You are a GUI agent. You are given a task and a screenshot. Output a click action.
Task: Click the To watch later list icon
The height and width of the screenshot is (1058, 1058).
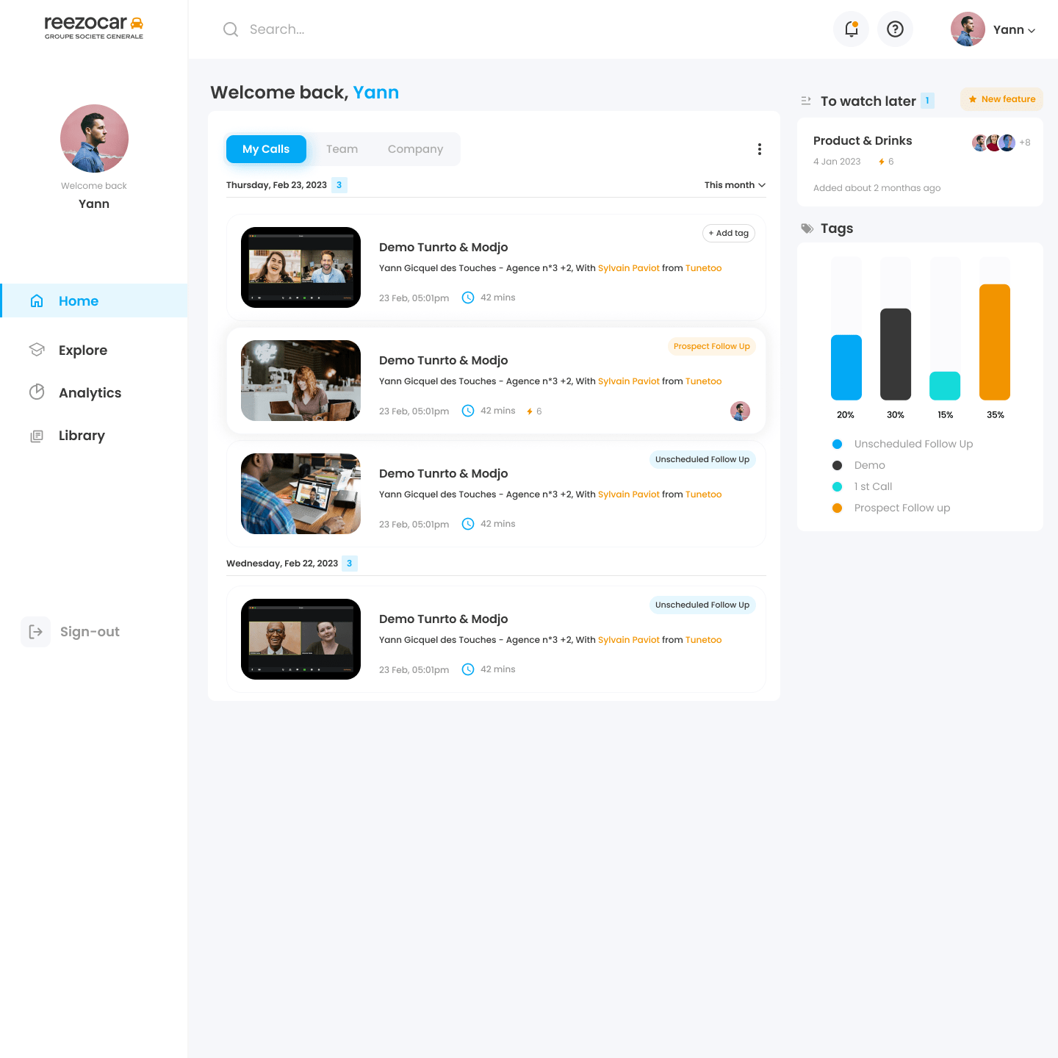pyautogui.click(x=806, y=101)
